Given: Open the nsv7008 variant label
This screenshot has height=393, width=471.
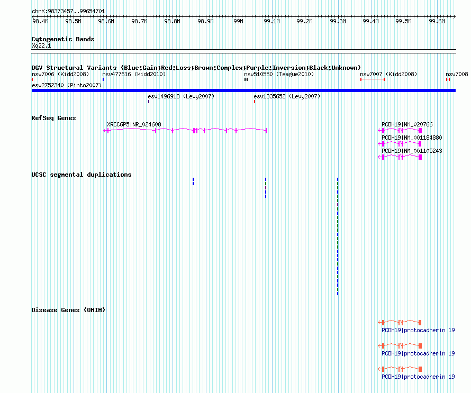Looking at the screenshot, I should [457, 74].
